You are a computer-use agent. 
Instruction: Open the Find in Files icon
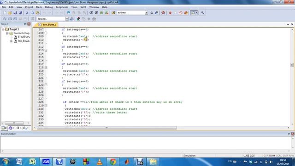(113, 13)
